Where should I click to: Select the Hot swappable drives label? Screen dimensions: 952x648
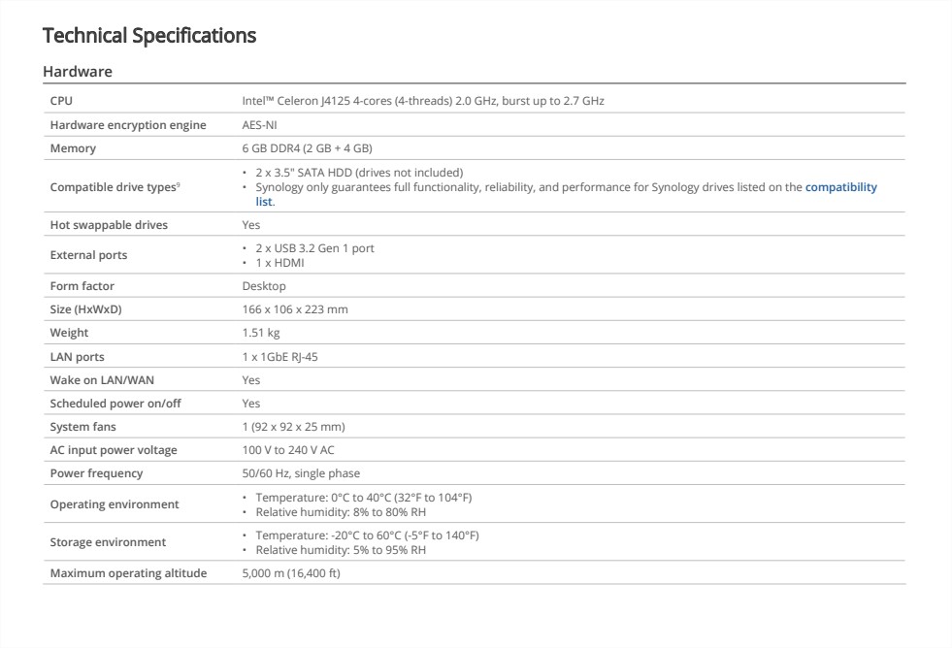(109, 225)
